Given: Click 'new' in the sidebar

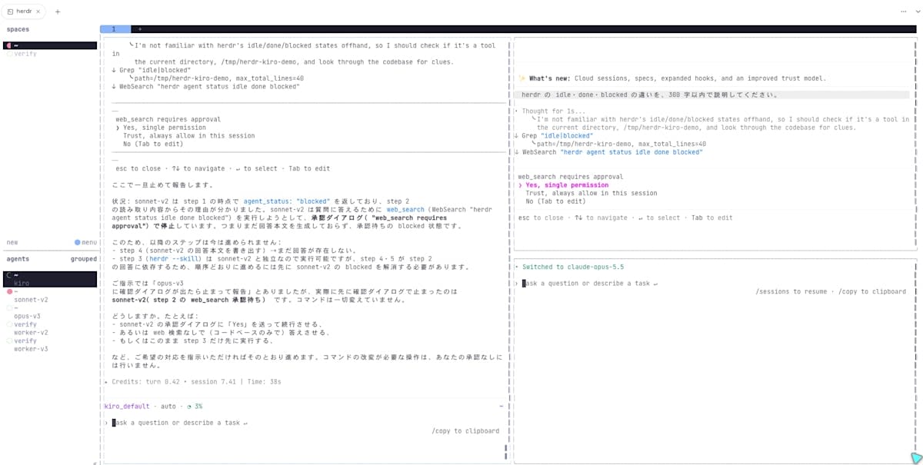Looking at the screenshot, I should tap(12, 242).
